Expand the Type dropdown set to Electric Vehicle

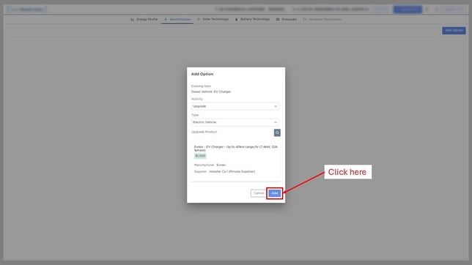(235, 122)
